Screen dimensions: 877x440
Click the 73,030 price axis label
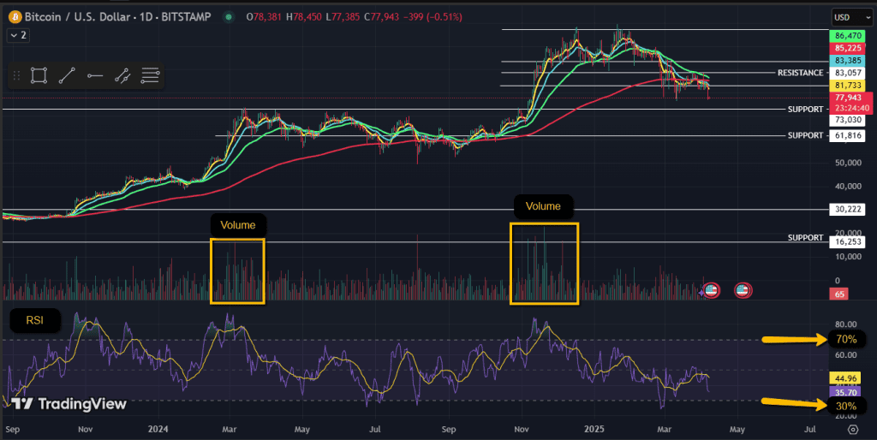coord(847,120)
